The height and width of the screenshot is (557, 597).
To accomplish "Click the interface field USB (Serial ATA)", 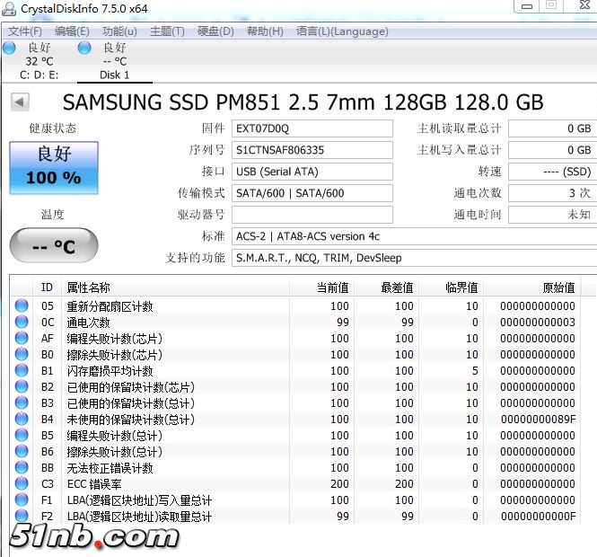I will (x=312, y=172).
